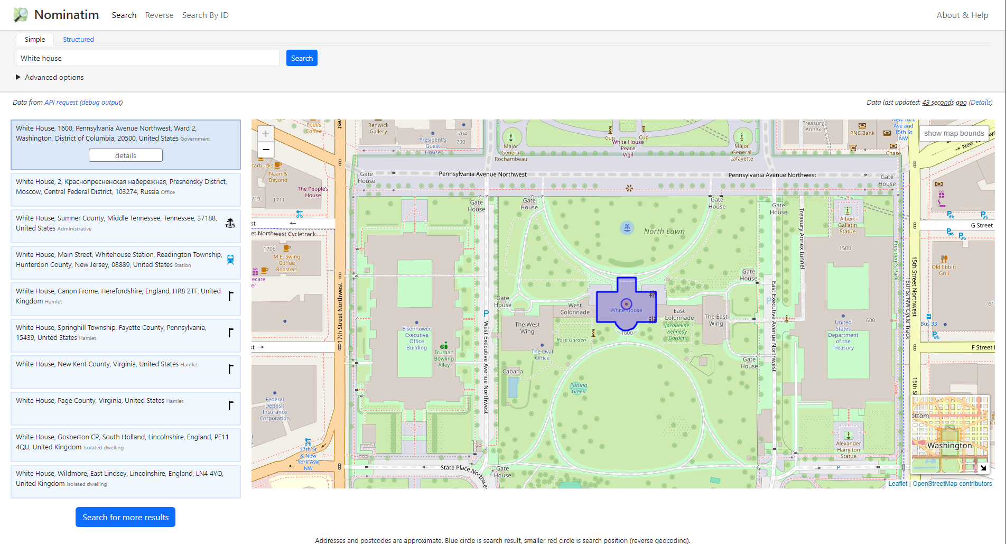Click the blue circle marker on White House
This screenshot has height=544, width=1006.
tap(627, 303)
